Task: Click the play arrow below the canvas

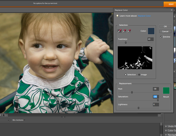Action: coord(4,115)
